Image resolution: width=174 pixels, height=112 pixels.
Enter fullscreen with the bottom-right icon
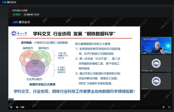click(169, 107)
